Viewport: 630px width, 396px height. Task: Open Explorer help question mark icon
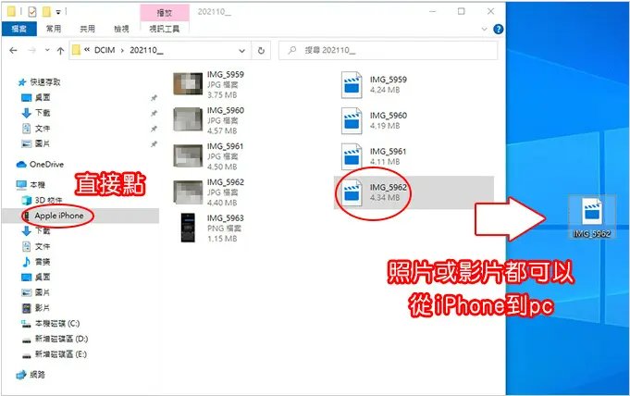[499, 29]
